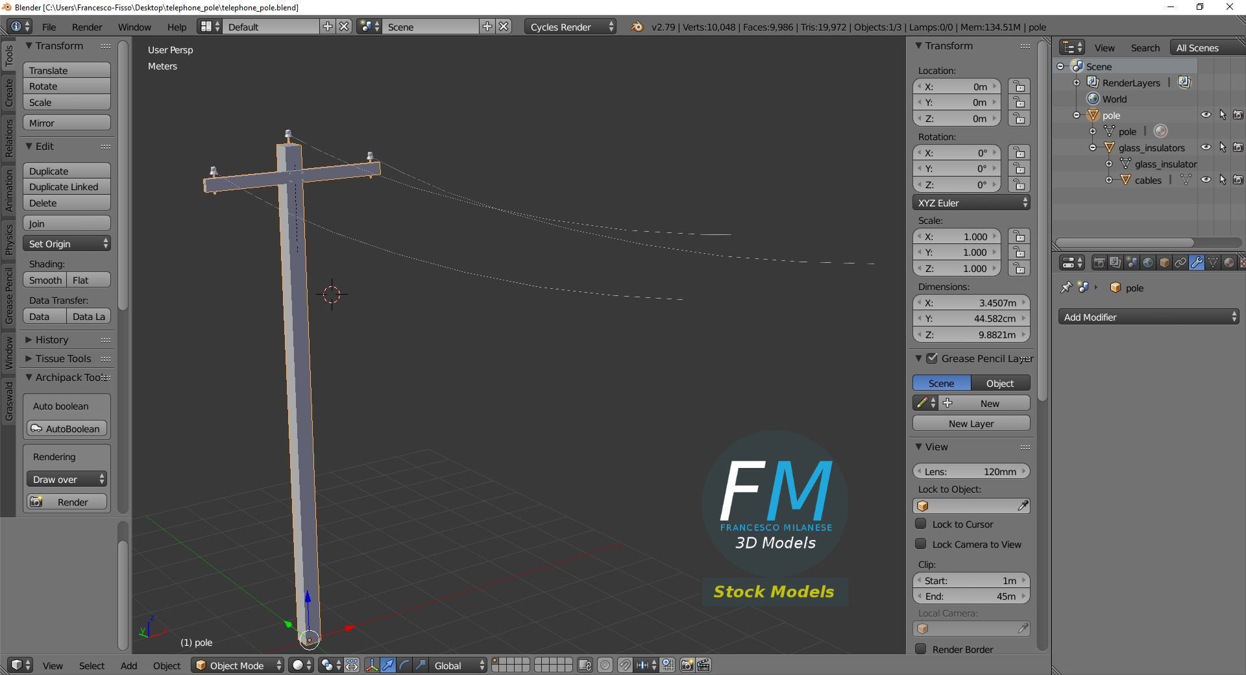Toggle visibility eye for glass_insulators
Screen dimensions: 1246x675
1206,147
